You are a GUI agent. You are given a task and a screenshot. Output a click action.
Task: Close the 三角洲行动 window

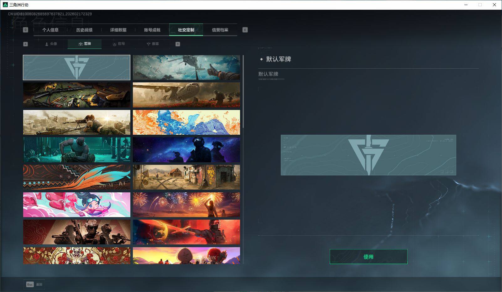coord(494,5)
